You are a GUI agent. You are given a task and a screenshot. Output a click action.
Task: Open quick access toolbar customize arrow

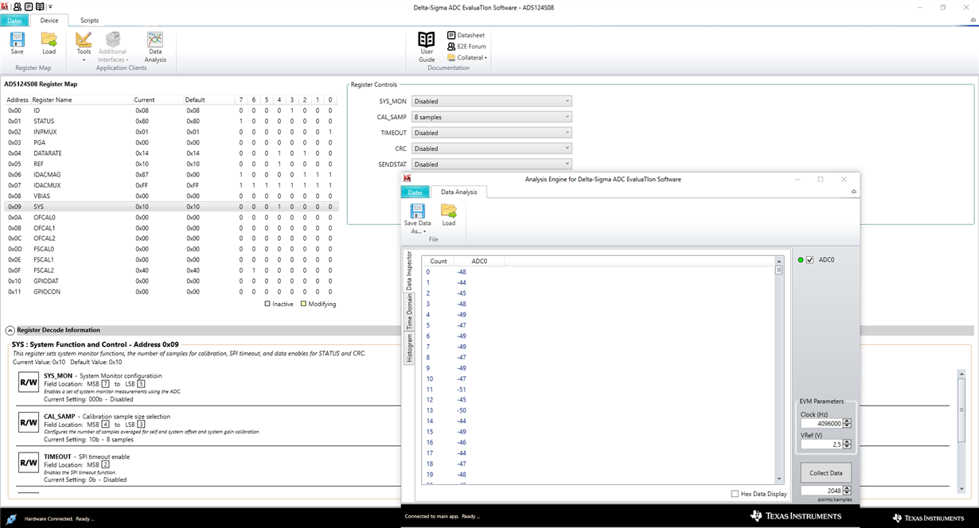(50, 6)
